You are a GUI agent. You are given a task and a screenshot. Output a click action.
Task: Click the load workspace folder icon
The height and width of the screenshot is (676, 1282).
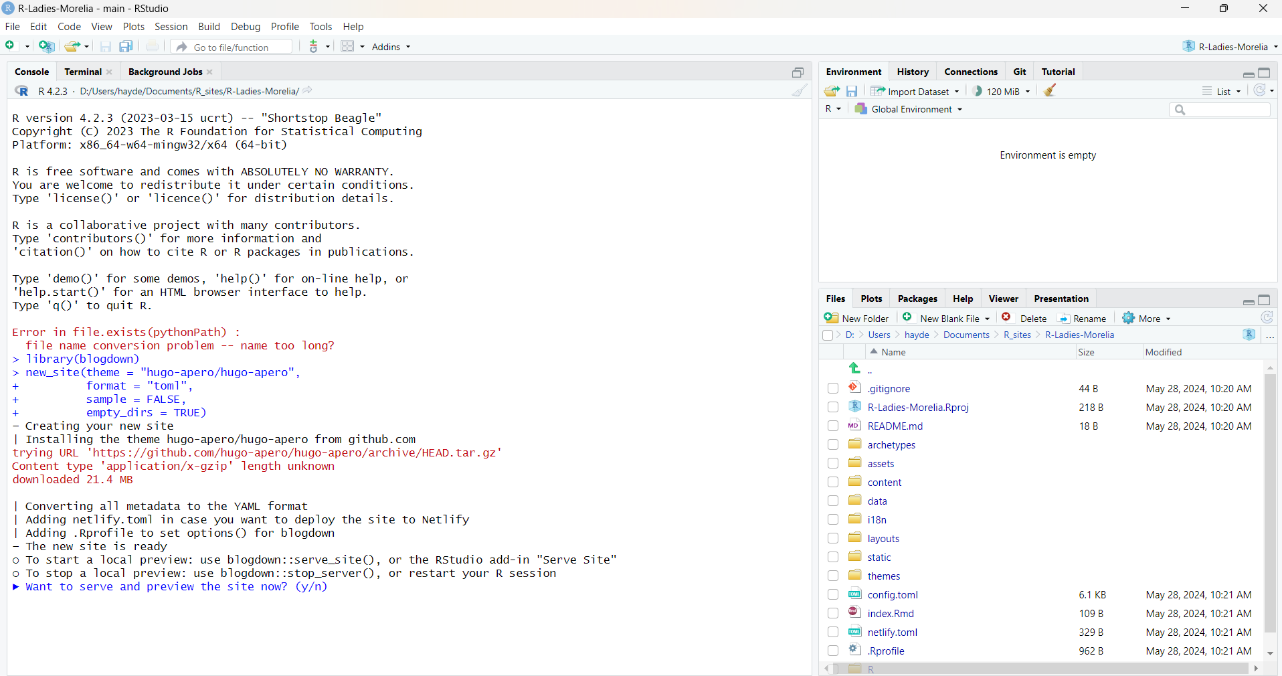coord(832,91)
